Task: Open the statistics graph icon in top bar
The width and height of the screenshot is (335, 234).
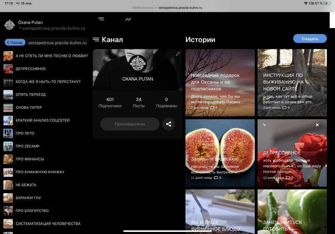Action: (x=128, y=19)
